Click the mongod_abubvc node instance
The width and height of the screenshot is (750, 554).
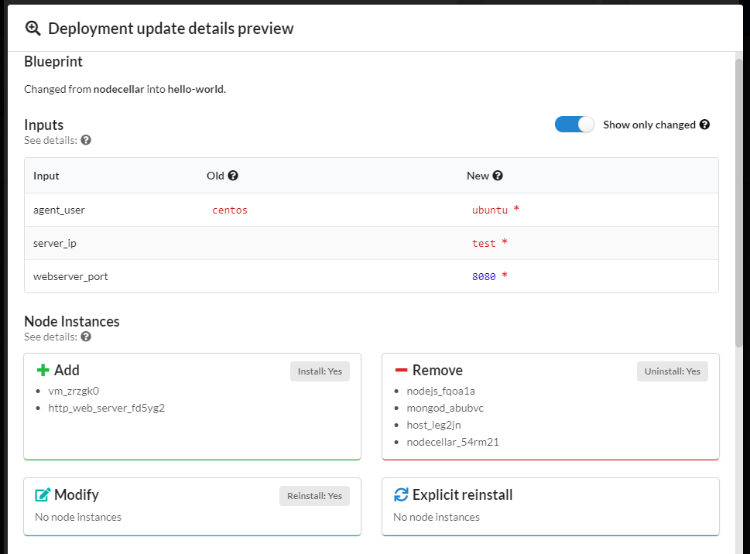[445, 408]
